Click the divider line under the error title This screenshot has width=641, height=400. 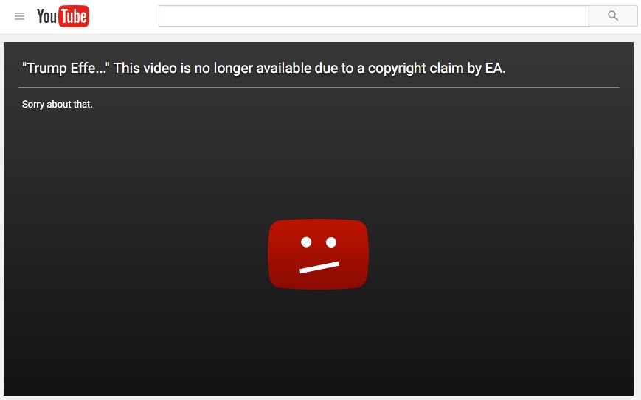(319, 87)
